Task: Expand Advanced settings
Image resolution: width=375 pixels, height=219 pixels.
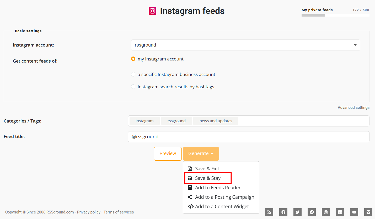Action: [353, 108]
